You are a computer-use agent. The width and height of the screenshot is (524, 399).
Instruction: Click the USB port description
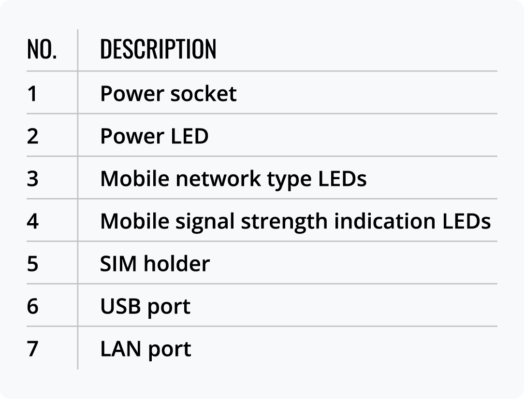[145, 306]
